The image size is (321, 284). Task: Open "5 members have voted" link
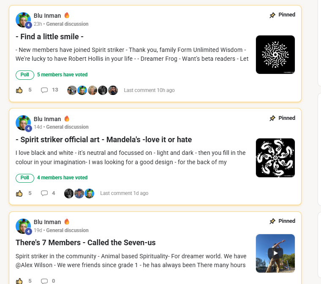62,75
